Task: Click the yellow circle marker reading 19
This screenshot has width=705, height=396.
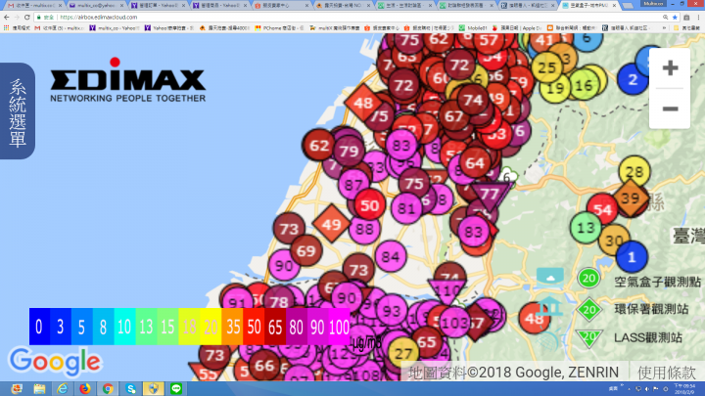Action: click(555, 88)
